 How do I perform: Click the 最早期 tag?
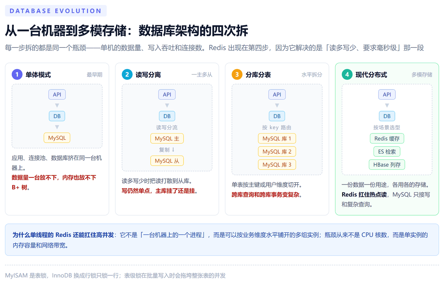tap(94, 75)
